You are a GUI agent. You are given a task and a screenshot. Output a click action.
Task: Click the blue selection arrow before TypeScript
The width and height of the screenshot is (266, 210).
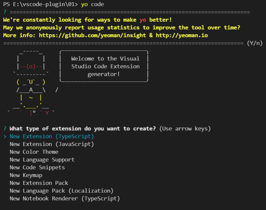pyautogui.click(x=5, y=136)
